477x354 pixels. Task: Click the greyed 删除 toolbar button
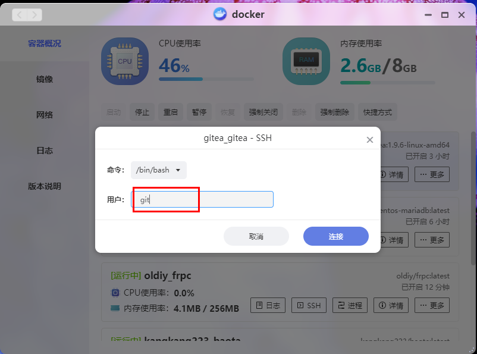[x=299, y=112]
